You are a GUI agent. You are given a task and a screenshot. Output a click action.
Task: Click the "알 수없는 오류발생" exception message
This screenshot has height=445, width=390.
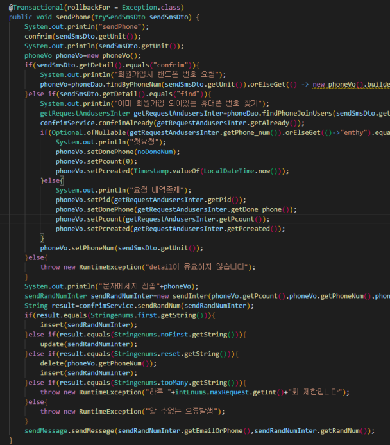pyautogui.click(x=181, y=411)
